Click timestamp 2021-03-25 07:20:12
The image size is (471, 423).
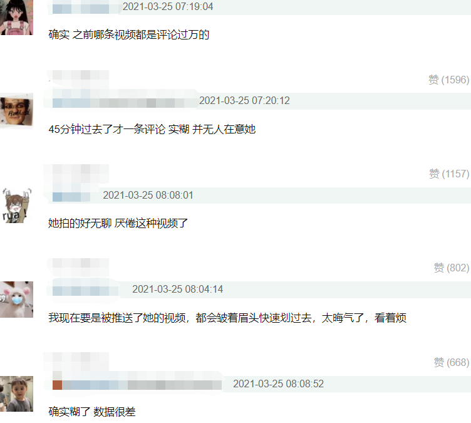pyautogui.click(x=244, y=100)
